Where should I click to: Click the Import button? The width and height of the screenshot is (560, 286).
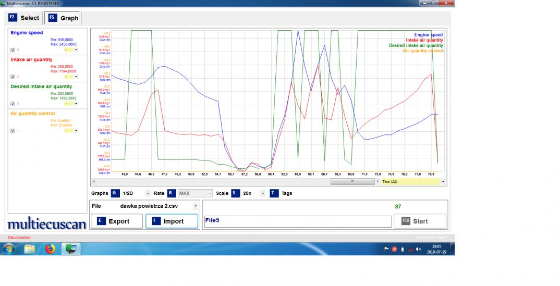click(x=172, y=221)
